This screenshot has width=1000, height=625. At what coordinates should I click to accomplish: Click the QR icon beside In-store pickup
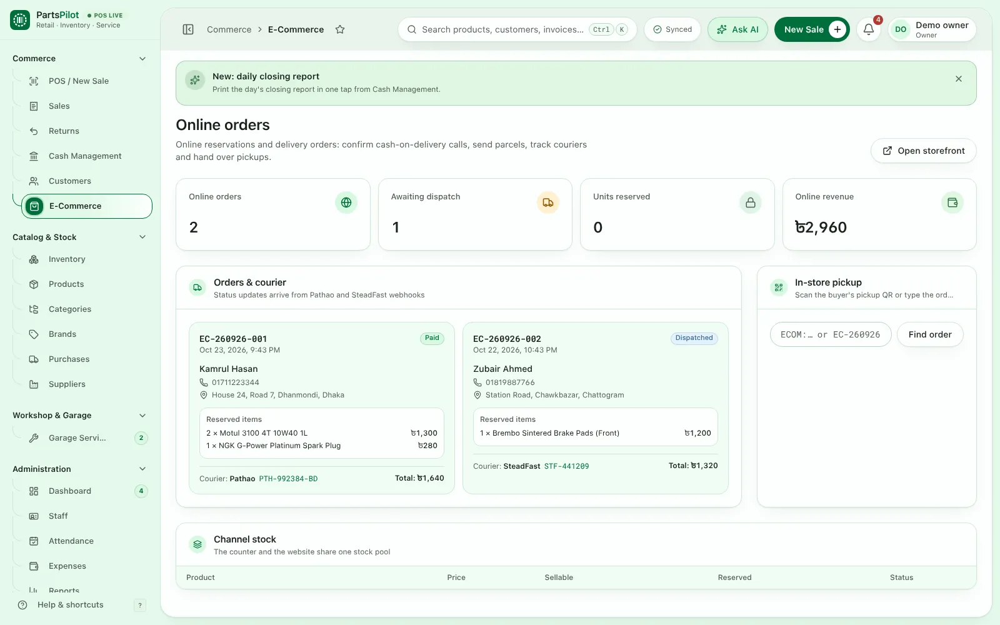coord(779,287)
